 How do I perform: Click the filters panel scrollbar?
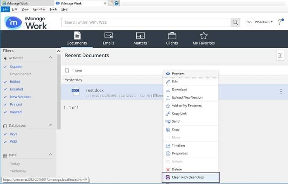[x=59, y=92]
